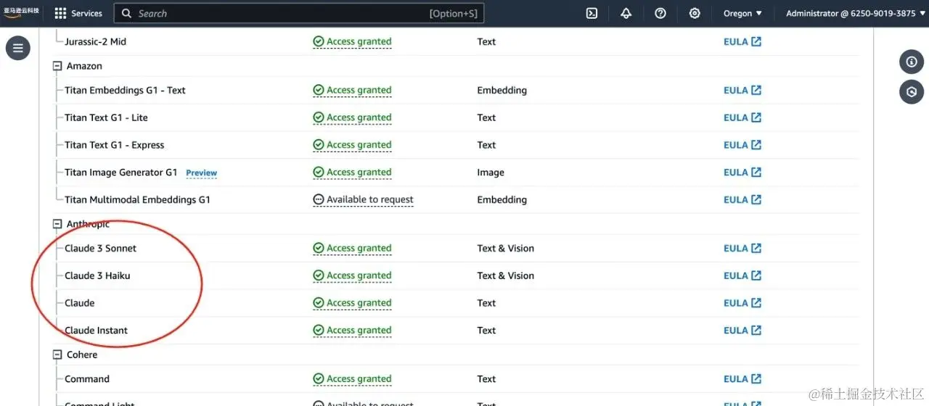This screenshot has width=929, height=406.
Task: Click Available to request for Titan Multimodal Embeddings
Action: (364, 199)
